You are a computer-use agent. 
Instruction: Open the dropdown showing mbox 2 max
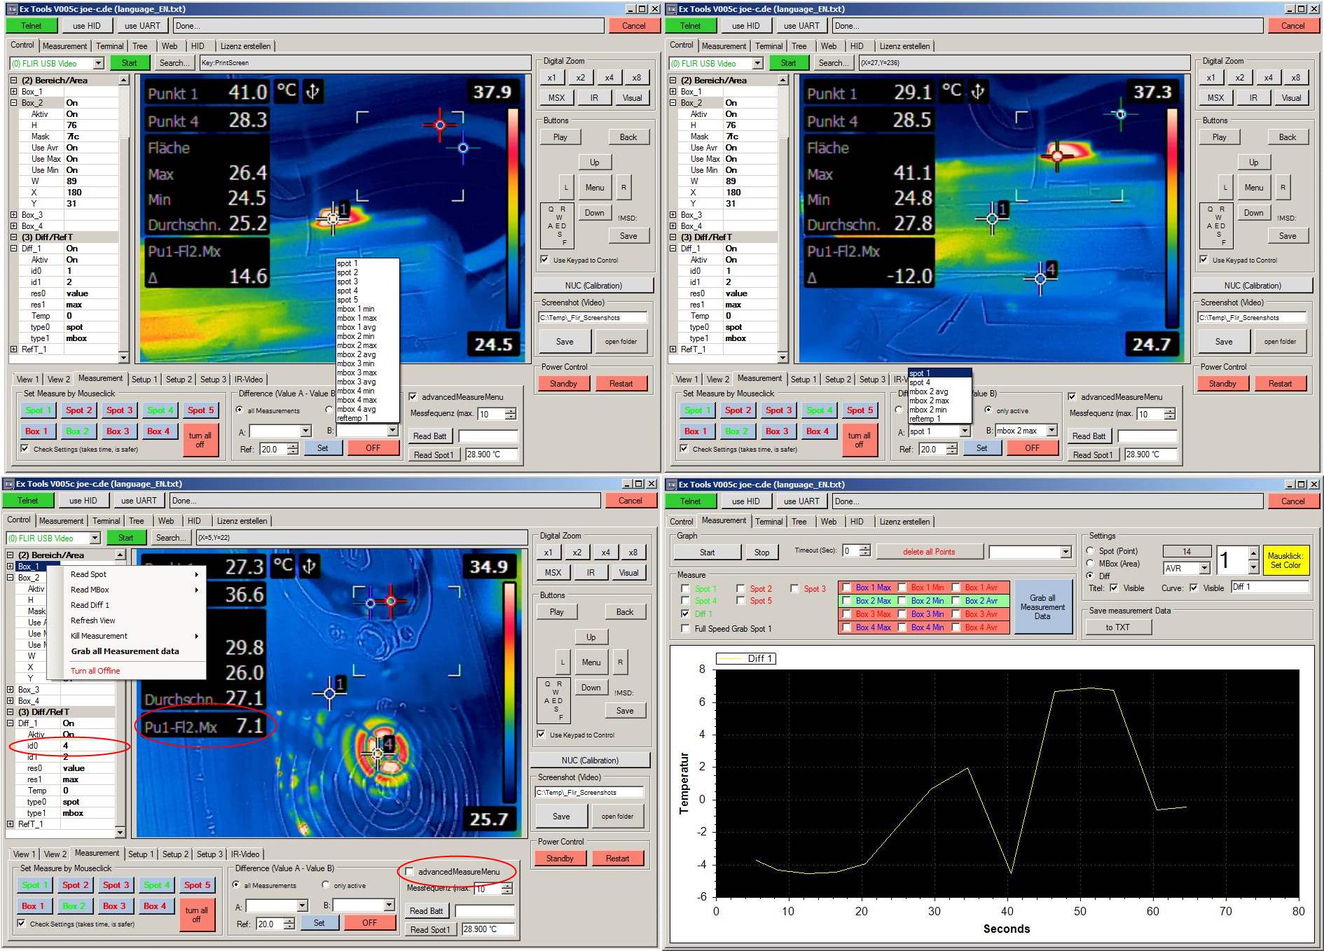click(x=1051, y=431)
